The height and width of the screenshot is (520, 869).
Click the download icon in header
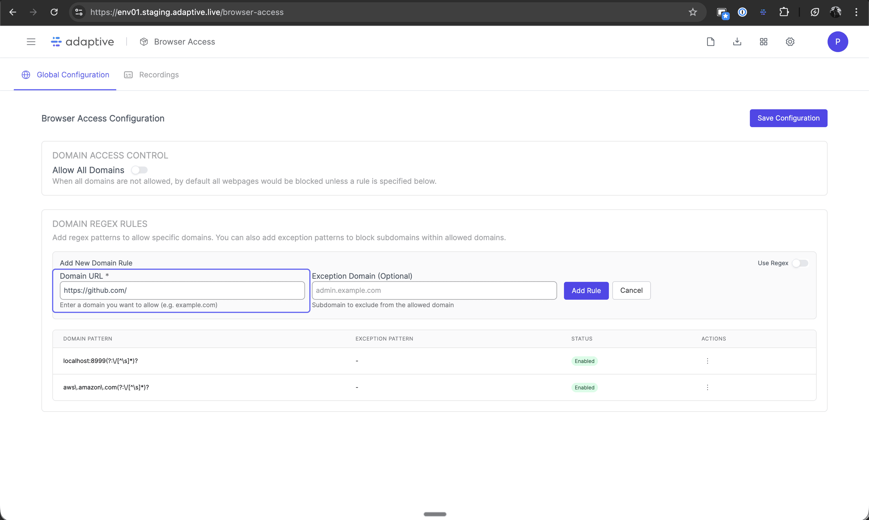tap(737, 42)
